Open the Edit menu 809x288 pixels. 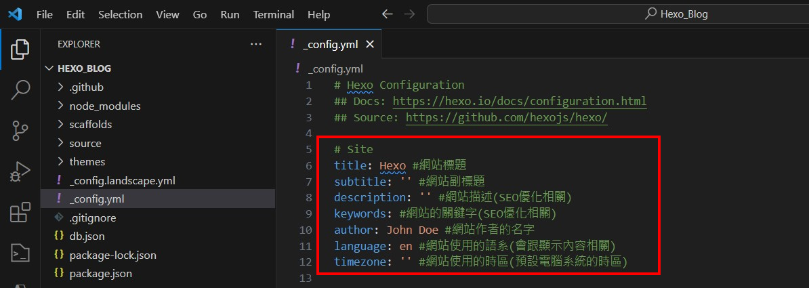[75, 14]
